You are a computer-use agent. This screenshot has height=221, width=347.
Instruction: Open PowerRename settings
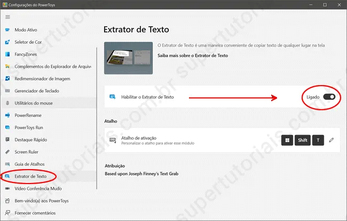coord(28,115)
